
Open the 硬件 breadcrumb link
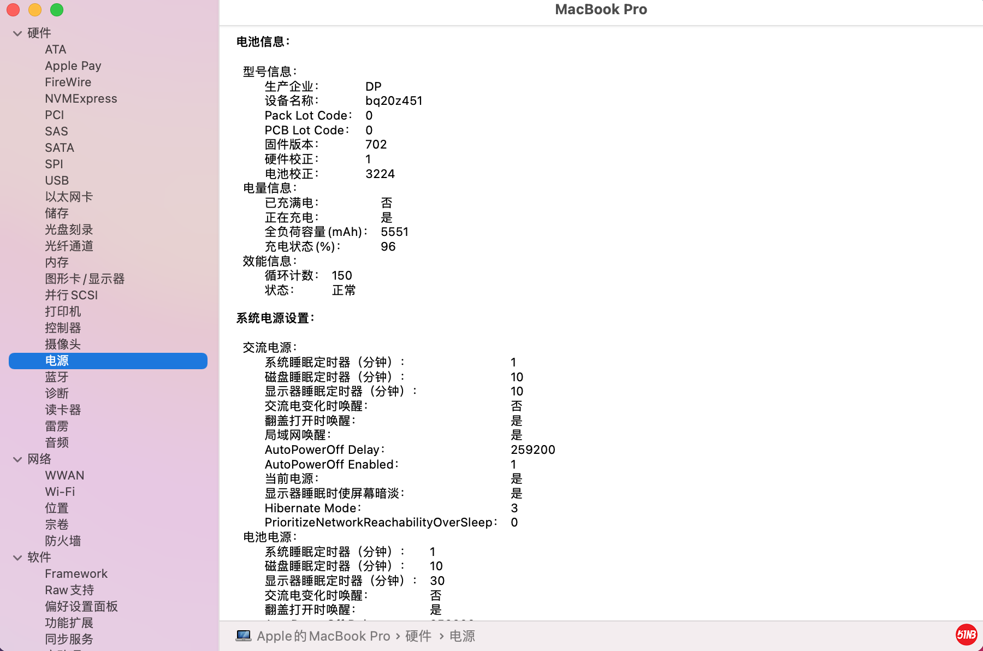coord(418,636)
